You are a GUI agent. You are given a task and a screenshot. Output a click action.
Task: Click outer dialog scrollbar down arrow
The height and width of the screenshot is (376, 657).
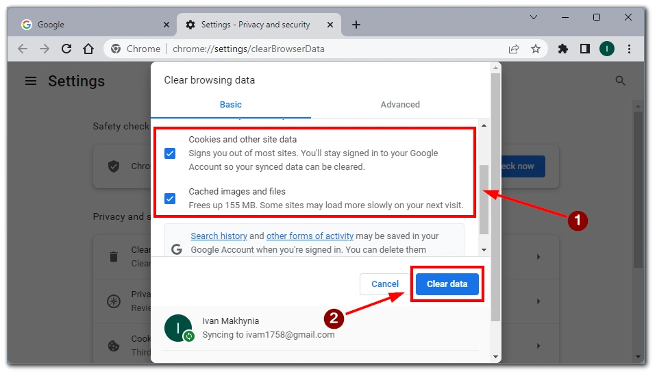(496, 357)
